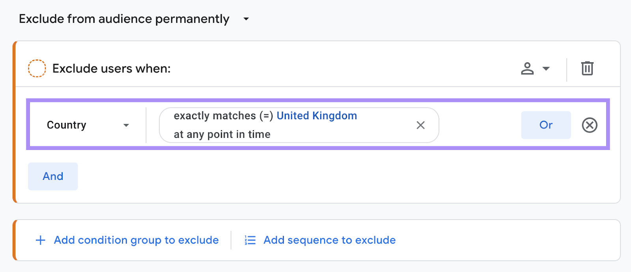Viewport: 631px width, 272px height.
Task: Delete the condition group using the trash icon
Action: 587,68
